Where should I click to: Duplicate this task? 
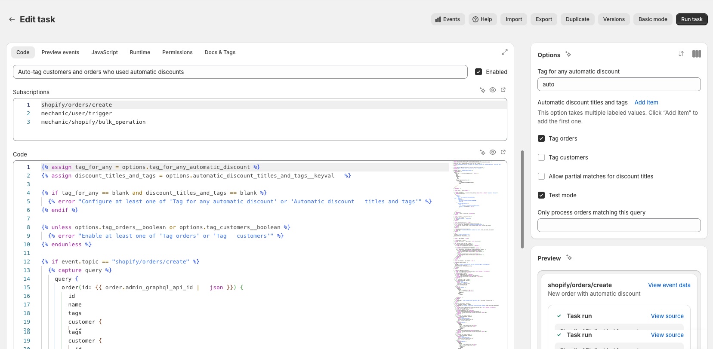[x=577, y=19]
